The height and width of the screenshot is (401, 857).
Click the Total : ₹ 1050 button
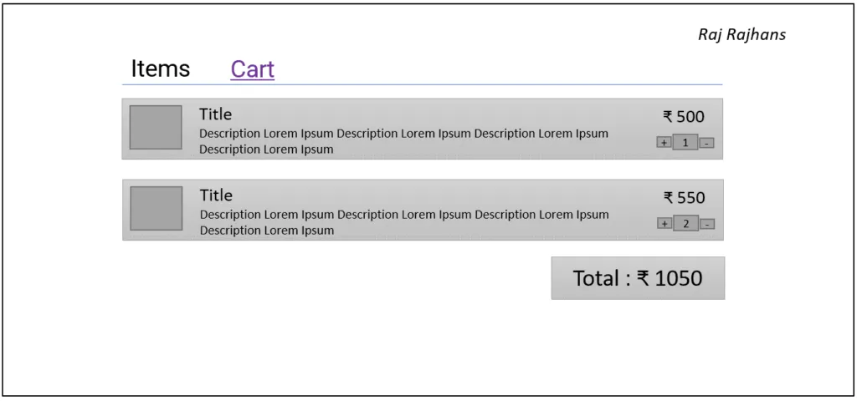[638, 278]
